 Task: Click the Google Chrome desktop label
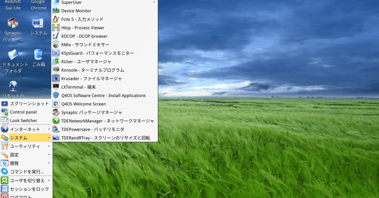point(38,5)
